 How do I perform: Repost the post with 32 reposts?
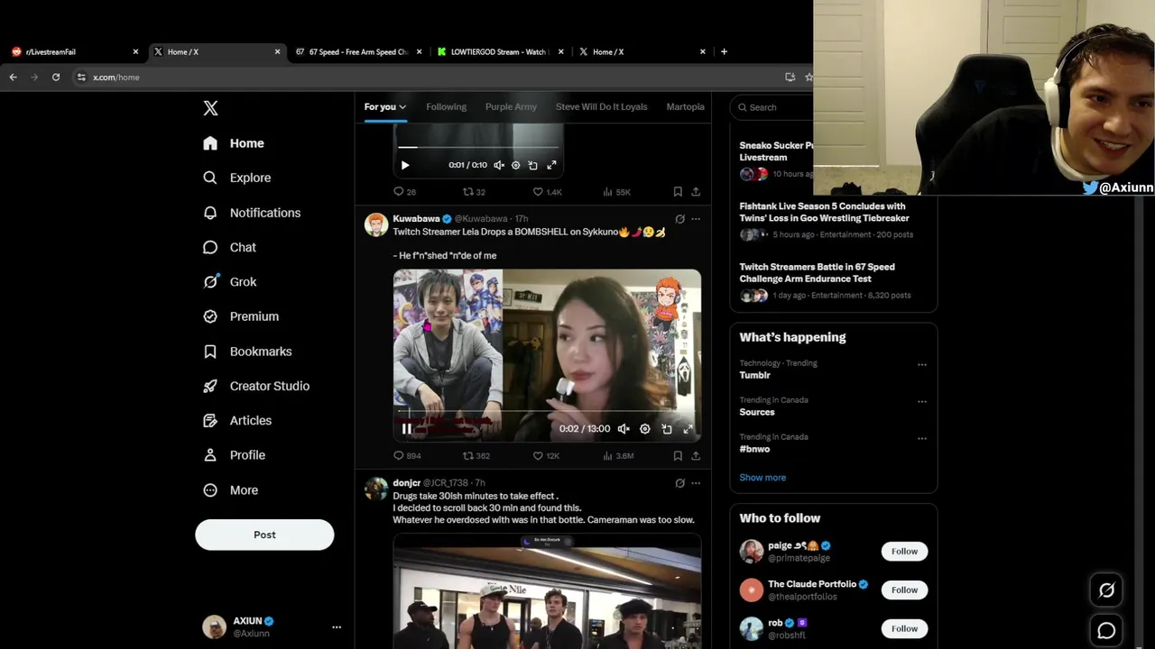click(474, 192)
